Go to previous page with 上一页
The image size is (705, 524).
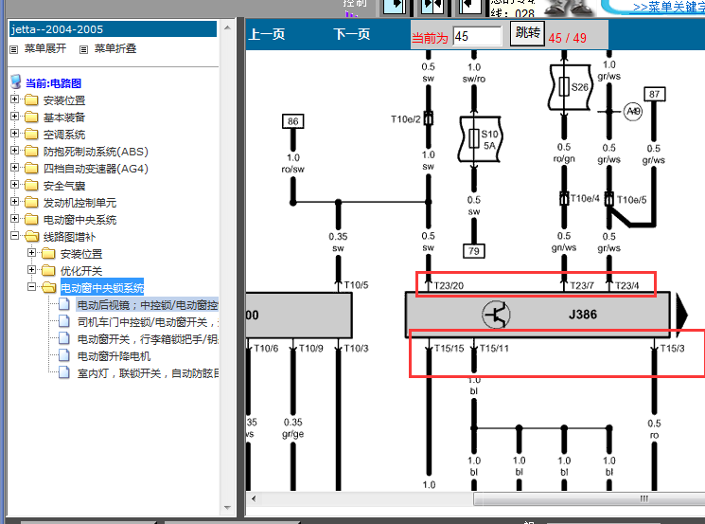point(266,34)
